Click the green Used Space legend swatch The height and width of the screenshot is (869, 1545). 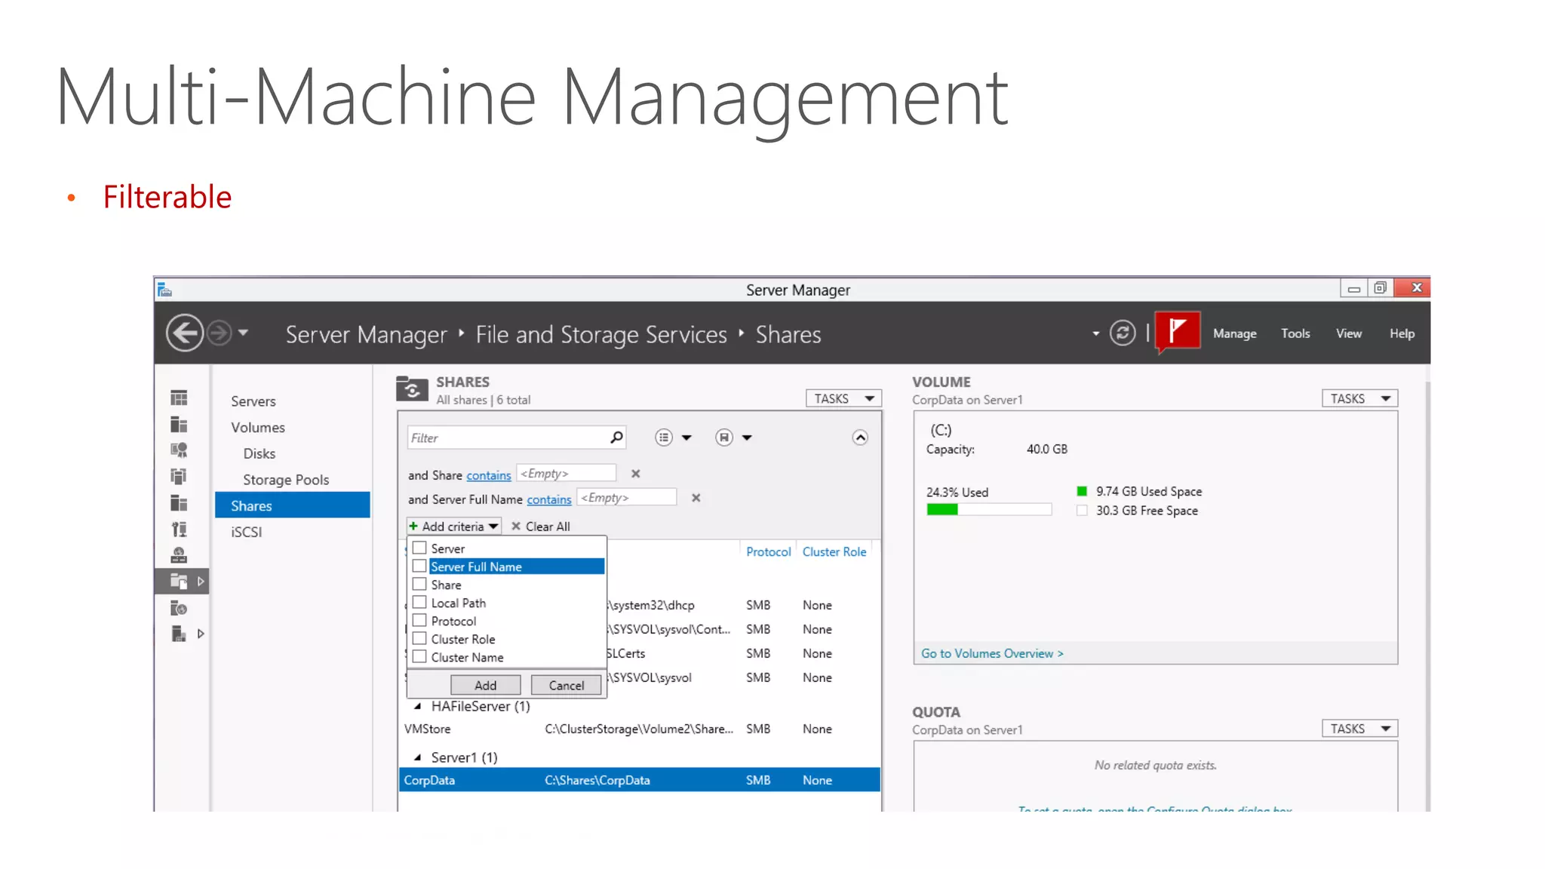click(x=1082, y=491)
